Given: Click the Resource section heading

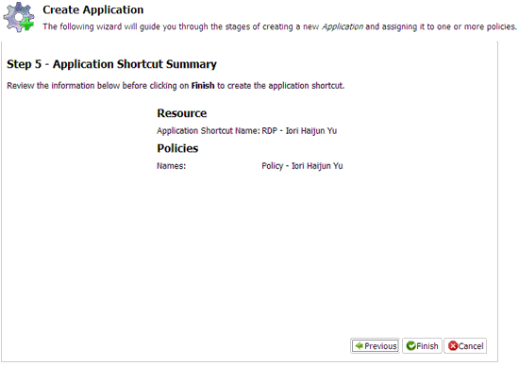Looking at the screenshot, I should pyautogui.click(x=182, y=113).
